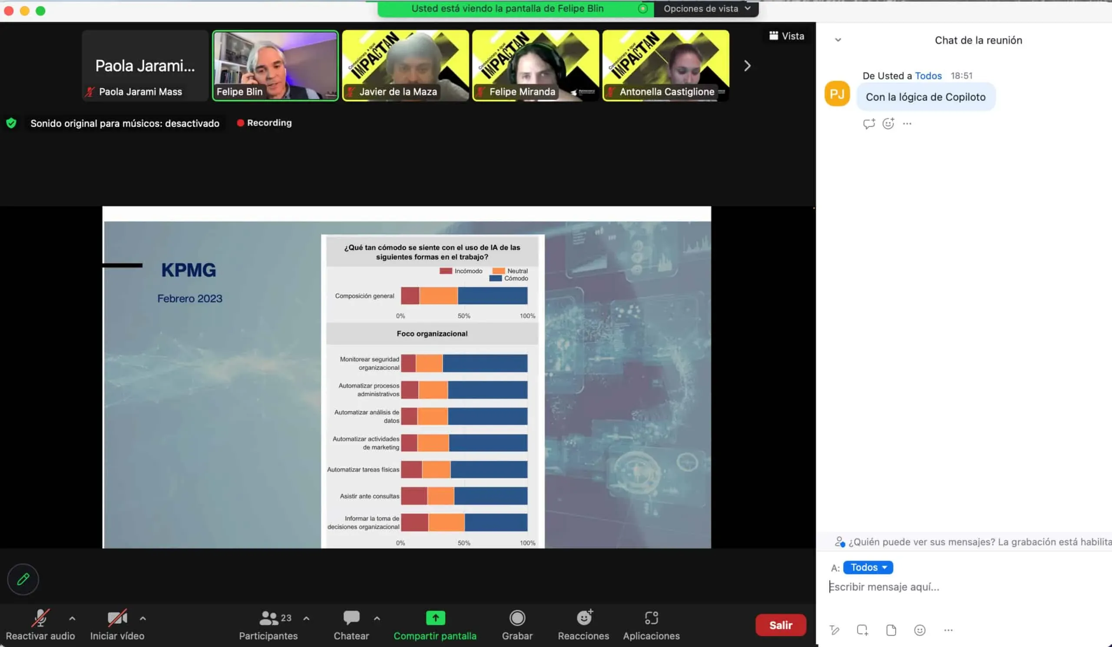Screen dimensions: 1112x647
Task: Show next participants with right arrow
Action: 747,66
